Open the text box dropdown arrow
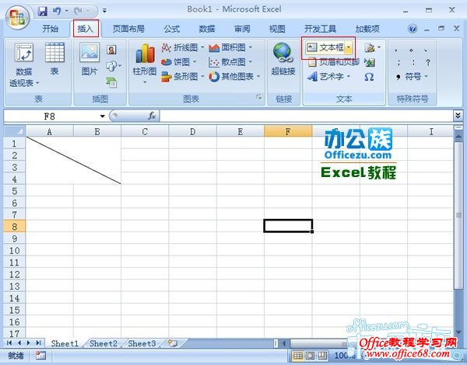Screen dimensions: 467x365 tap(349, 47)
